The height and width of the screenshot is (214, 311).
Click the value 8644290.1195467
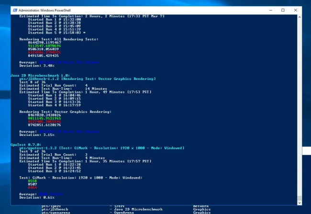click(x=44, y=43)
